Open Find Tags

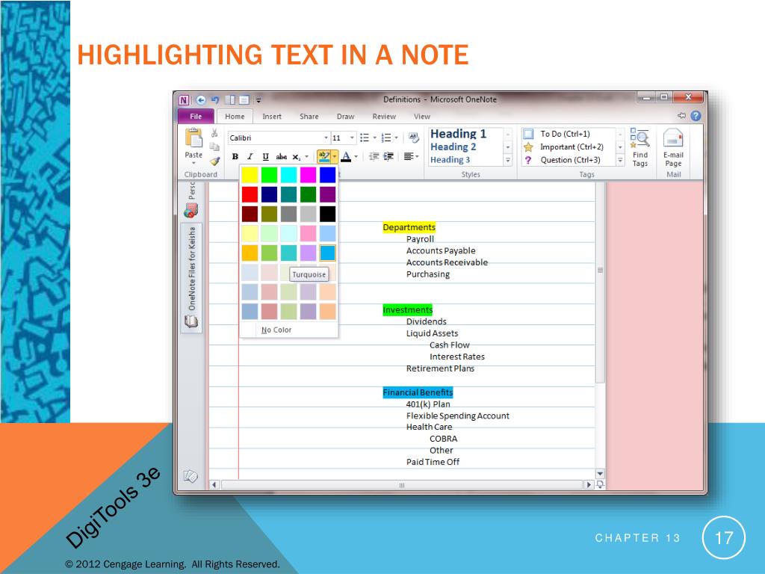[x=639, y=147]
